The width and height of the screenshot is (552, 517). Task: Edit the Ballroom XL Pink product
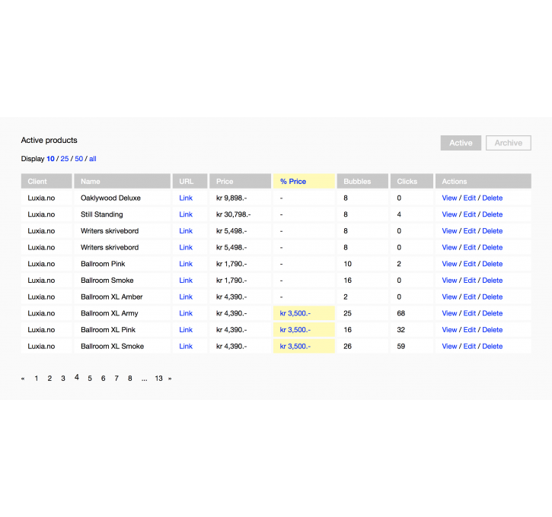coord(469,330)
